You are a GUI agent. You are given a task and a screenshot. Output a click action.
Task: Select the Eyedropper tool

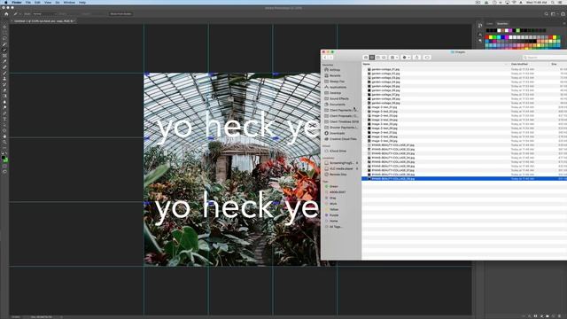[x=4, y=61]
